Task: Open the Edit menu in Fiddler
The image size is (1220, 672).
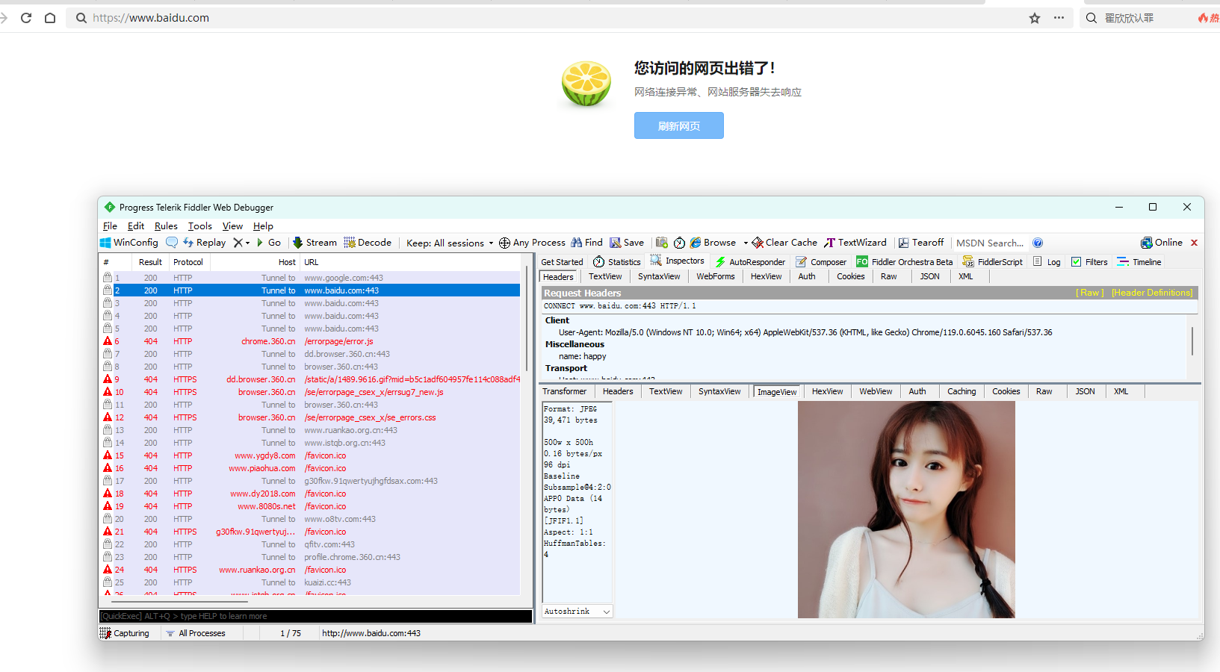Action: 136,226
